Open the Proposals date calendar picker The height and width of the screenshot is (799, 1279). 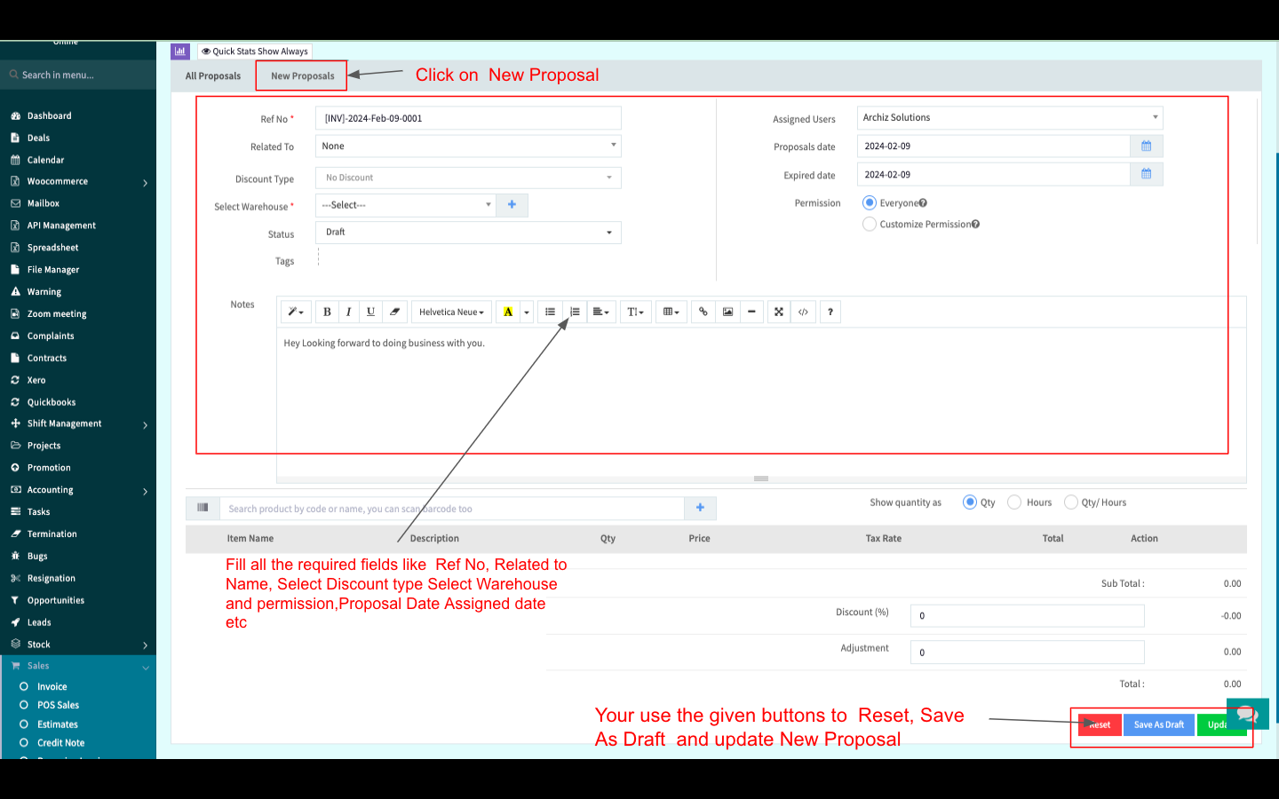click(x=1146, y=146)
